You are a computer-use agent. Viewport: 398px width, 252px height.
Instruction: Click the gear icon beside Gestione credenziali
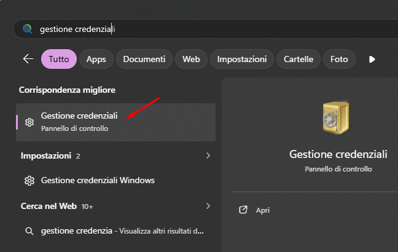point(29,122)
